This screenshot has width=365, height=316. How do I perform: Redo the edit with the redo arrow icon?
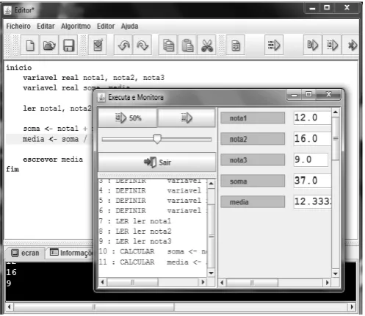pyautogui.click(x=142, y=46)
